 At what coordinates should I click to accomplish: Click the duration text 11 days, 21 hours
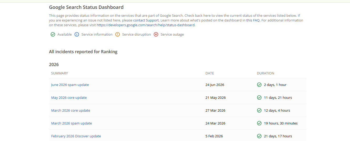point(278,97)
